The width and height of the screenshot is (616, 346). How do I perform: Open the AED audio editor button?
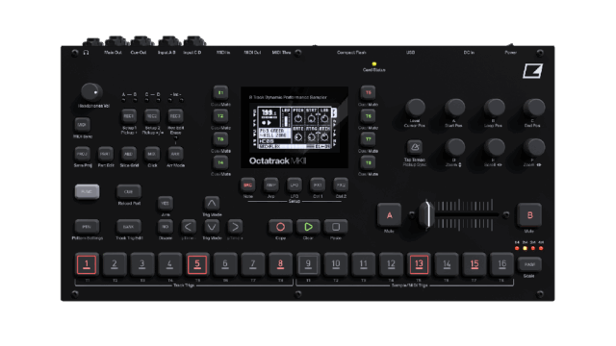click(128, 154)
